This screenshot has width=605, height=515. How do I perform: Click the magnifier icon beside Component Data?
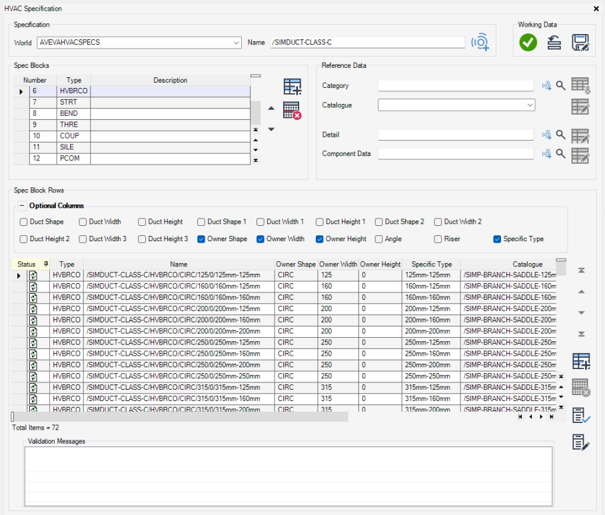(x=561, y=154)
